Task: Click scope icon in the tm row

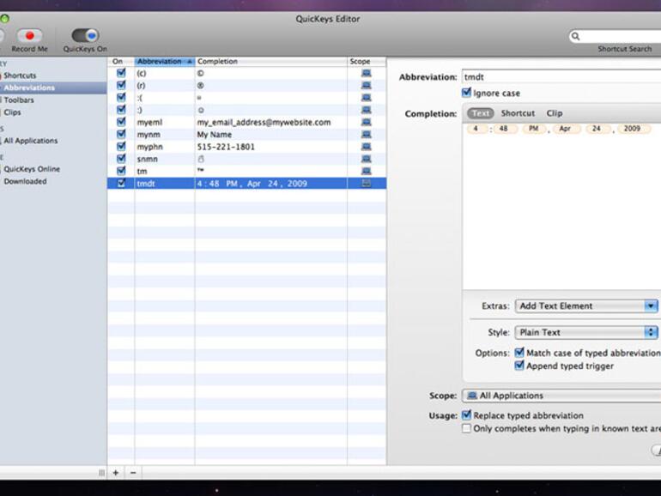Action: [x=367, y=171]
